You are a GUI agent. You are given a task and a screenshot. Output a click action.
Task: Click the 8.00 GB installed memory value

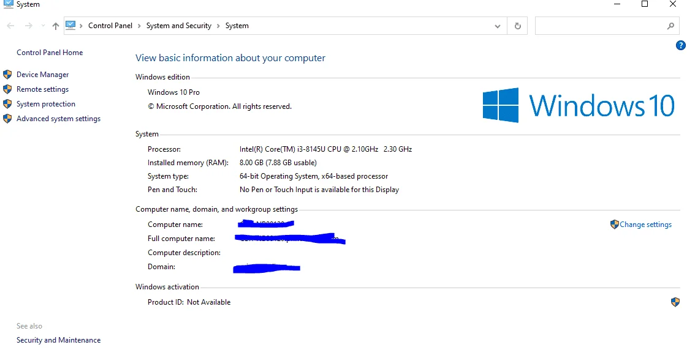(278, 163)
